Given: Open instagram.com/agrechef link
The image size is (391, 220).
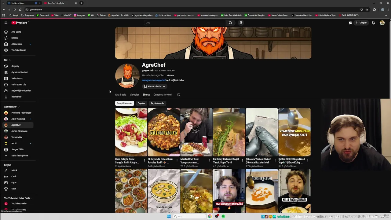Looking at the screenshot, I should coord(154,80).
